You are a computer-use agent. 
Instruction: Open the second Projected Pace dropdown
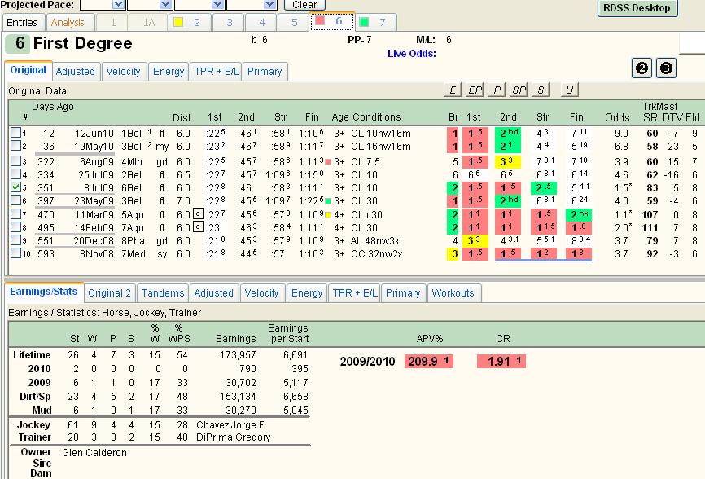tap(166, 5)
